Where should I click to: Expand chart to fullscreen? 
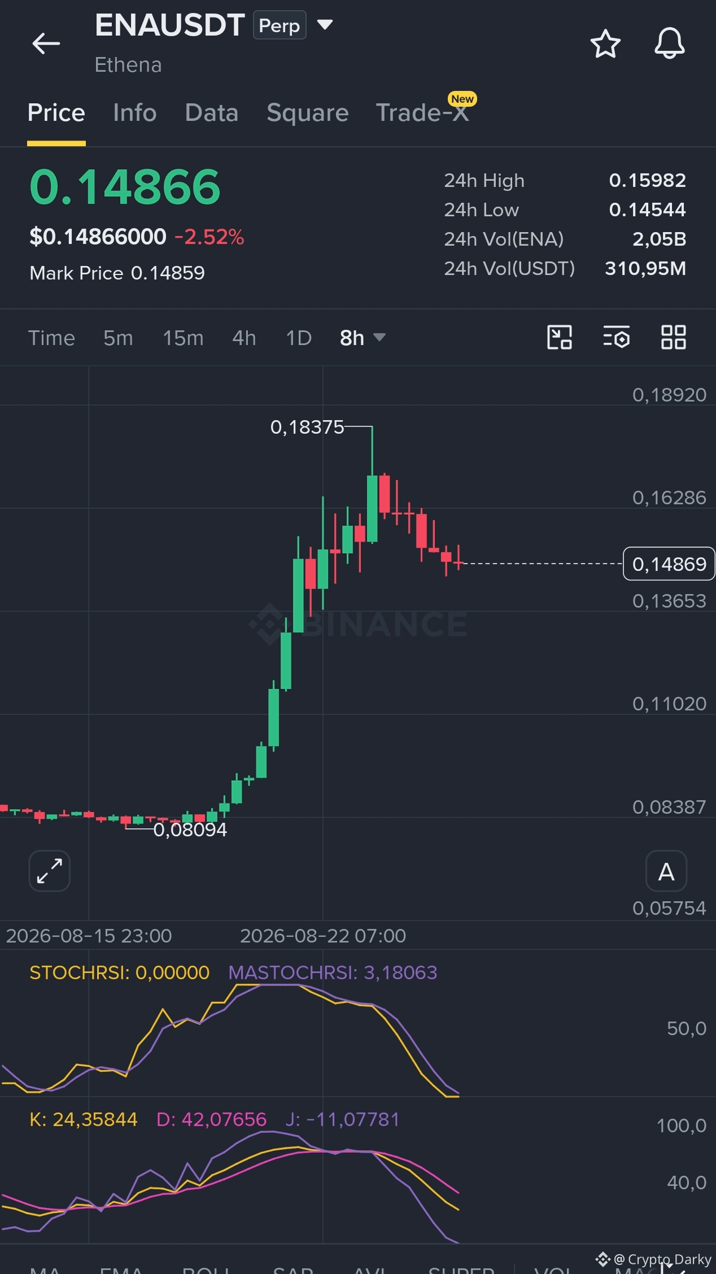pos(50,871)
